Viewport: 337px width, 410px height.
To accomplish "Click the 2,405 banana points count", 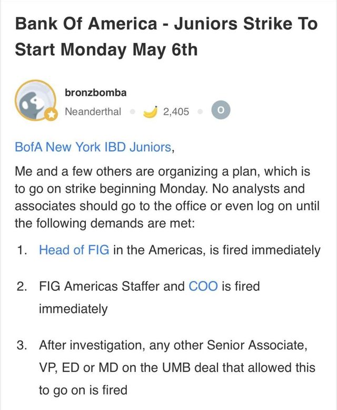I will click(x=176, y=112).
